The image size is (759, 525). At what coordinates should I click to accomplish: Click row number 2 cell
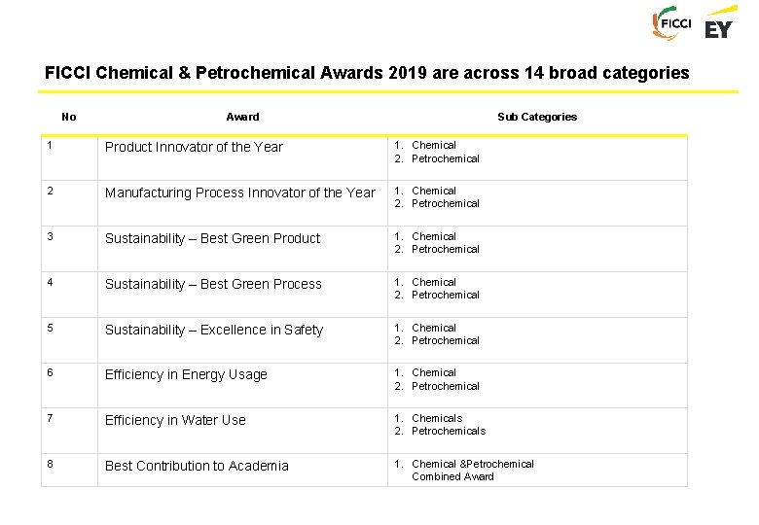click(70, 203)
